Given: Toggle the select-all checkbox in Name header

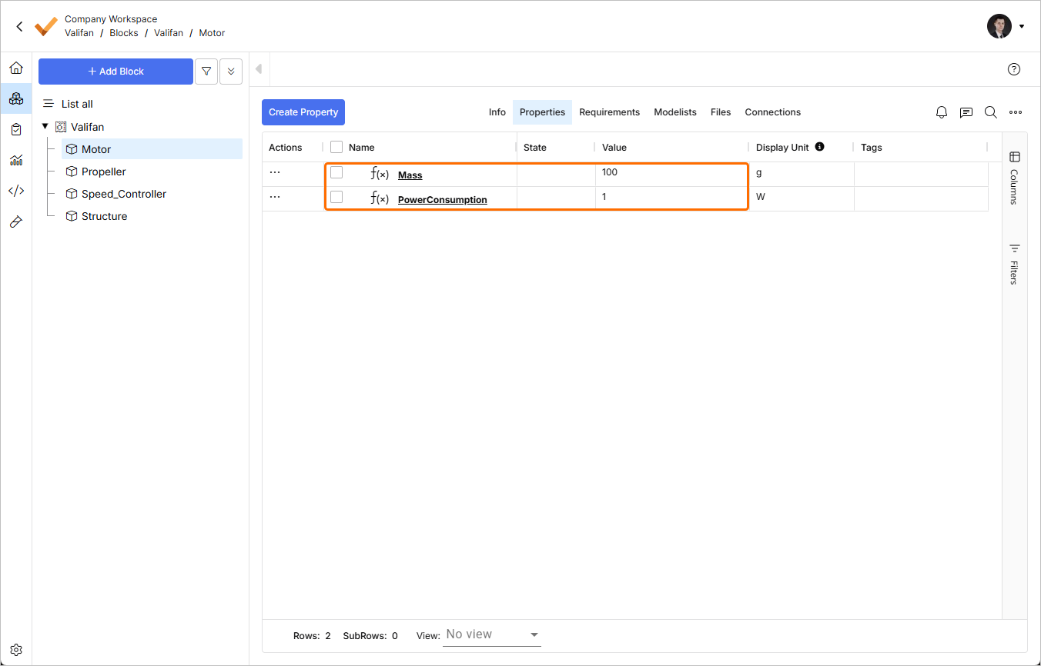Looking at the screenshot, I should [336, 147].
